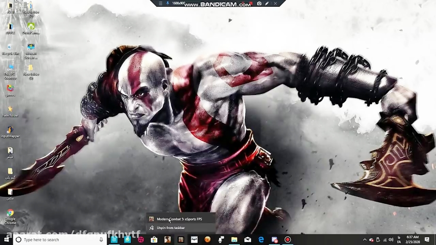Launch Microsoft Edge from the taskbar

pyautogui.click(x=261, y=240)
